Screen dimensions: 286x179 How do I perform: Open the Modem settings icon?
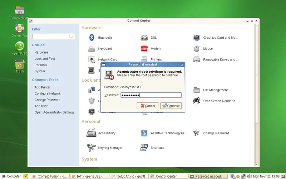click(144, 49)
